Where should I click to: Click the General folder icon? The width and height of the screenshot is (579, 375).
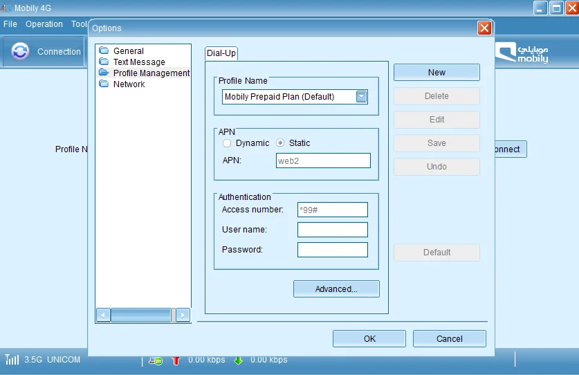tap(104, 51)
